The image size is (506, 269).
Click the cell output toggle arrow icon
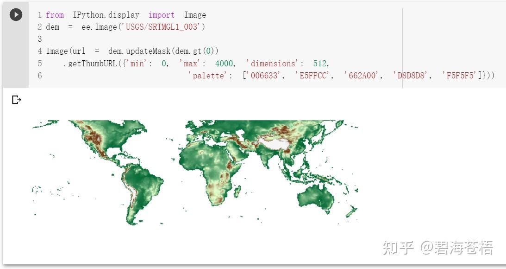click(x=17, y=100)
